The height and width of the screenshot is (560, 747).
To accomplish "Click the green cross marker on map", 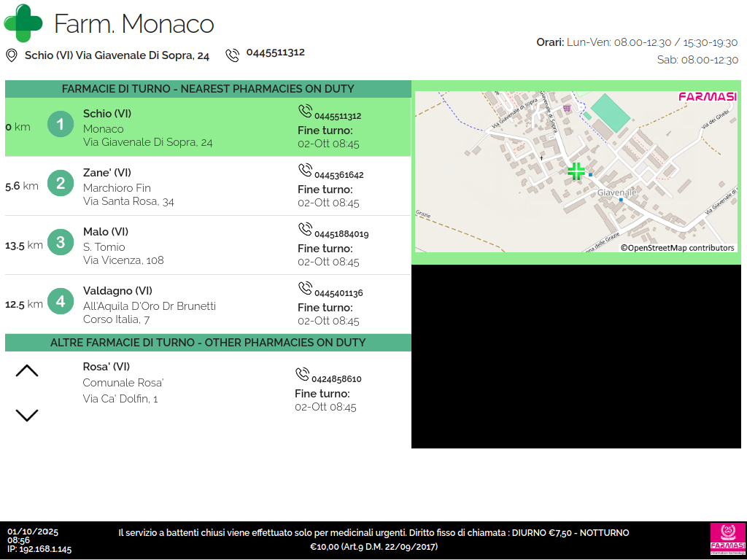I will click(576, 171).
